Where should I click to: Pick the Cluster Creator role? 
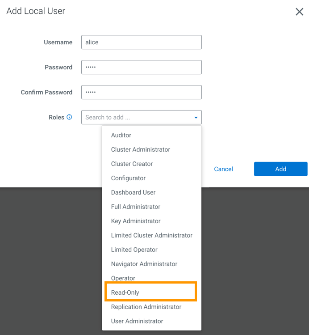click(x=132, y=164)
